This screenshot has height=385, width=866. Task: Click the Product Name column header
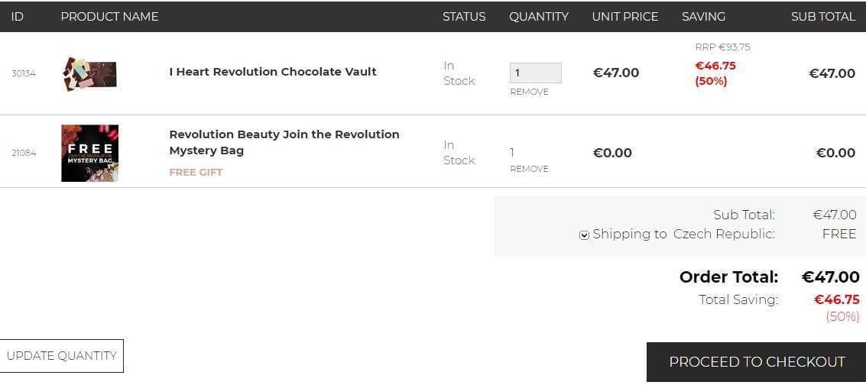109,16
